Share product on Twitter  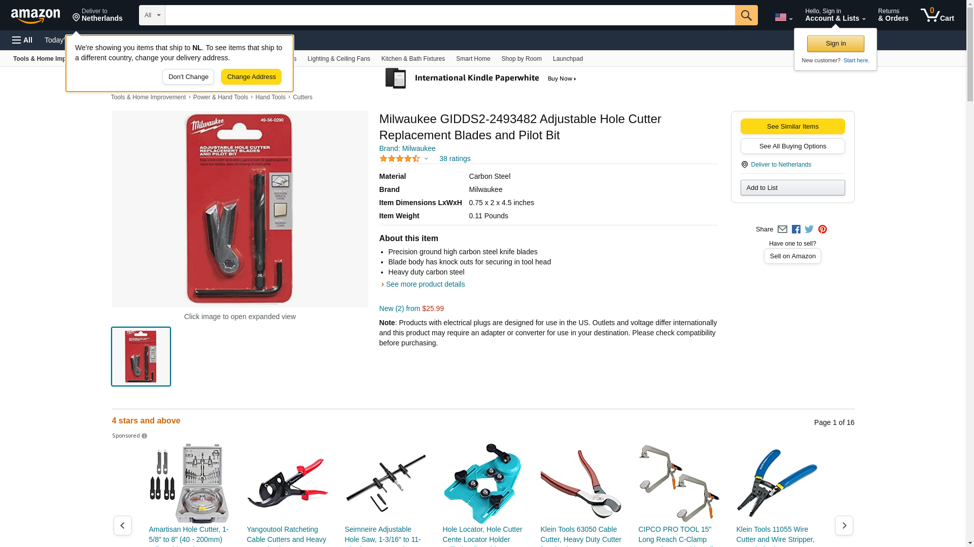click(809, 229)
